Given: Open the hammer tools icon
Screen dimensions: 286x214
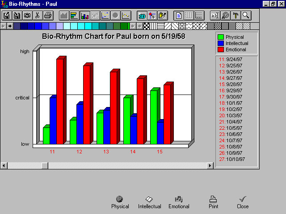Looking at the screenshot, I should click(x=235, y=16).
